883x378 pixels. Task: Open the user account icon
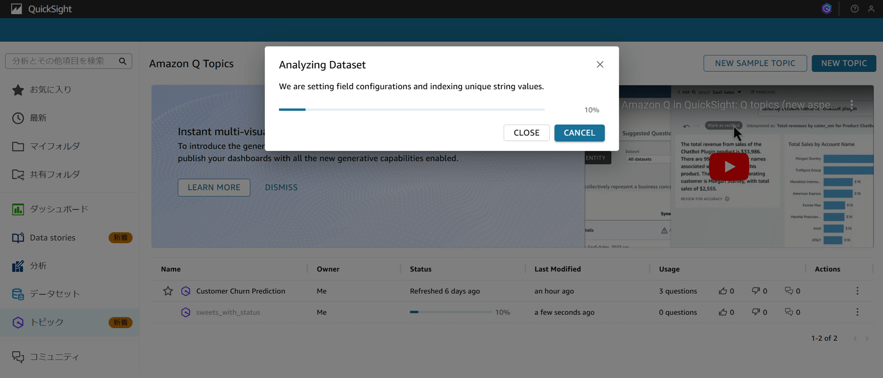(x=871, y=9)
